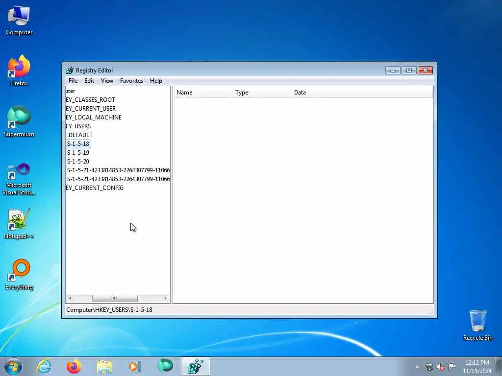Select the S-1-5-18 key
This screenshot has width=502, height=376.
pos(78,144)
